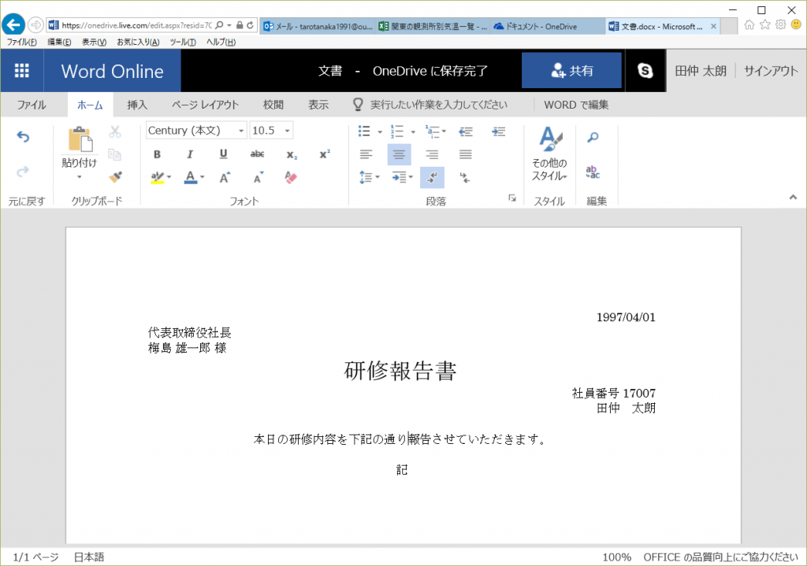The height and width of the screenshot is (566, 807).
Task: Expand the numbering style arrow
Action: (x=413, y=132)
